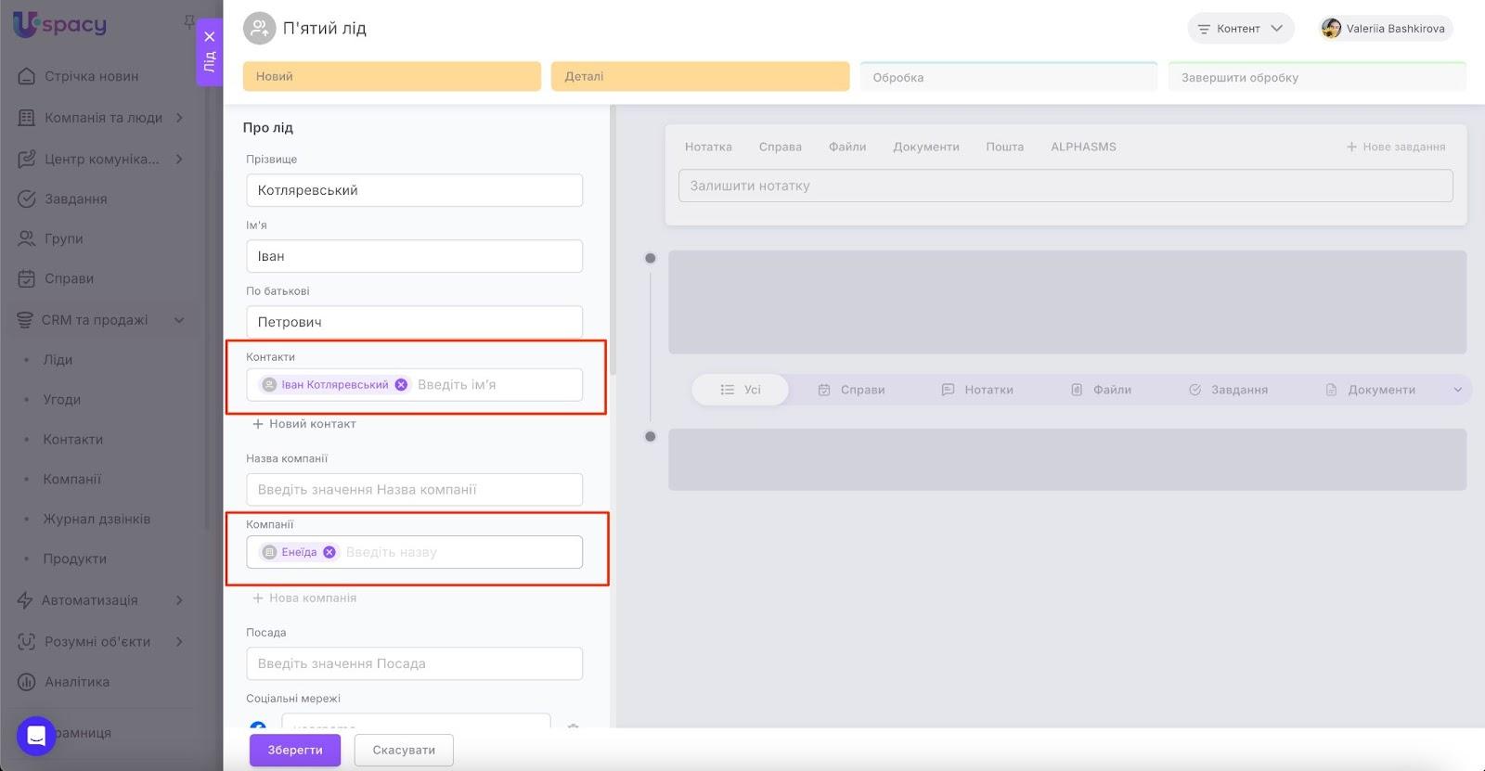This screenshot has width=1485, height=771.
Task: Open Завдання section via its check icon
Action: tap(27, 199)
